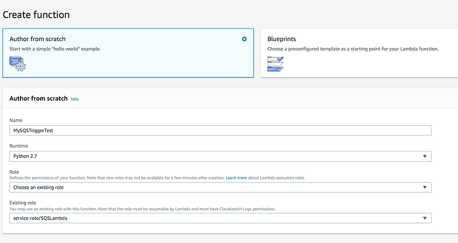Click the Name field label
This screenshot has height=243, width=458.
(16, 120)
